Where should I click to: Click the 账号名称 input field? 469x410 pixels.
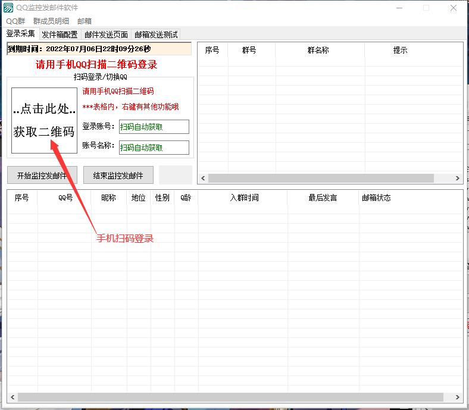point(154,148)
